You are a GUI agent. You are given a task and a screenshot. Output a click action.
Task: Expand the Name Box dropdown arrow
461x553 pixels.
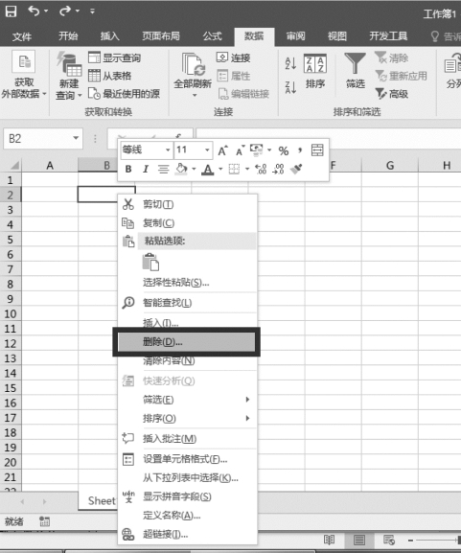pos(76,138)
